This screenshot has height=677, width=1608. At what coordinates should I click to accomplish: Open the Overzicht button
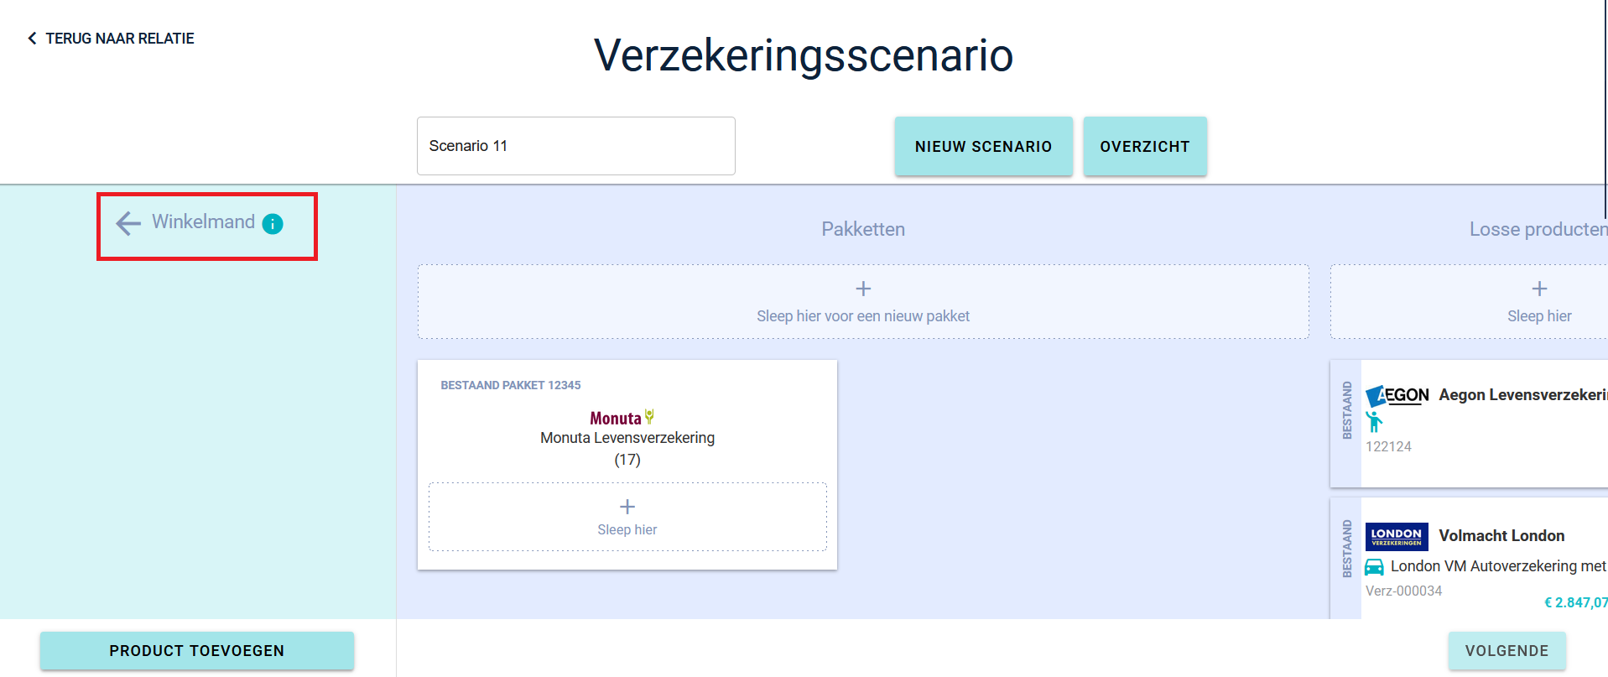click(x=1145, y=146)
